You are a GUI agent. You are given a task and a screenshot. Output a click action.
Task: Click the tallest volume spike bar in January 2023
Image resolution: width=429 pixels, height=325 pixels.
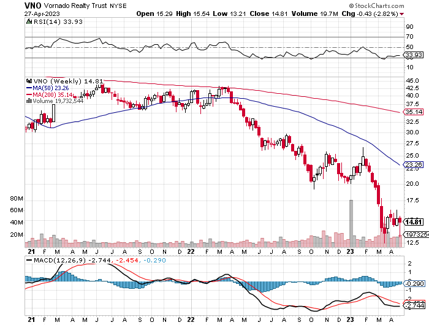click(x=351, y=224)
